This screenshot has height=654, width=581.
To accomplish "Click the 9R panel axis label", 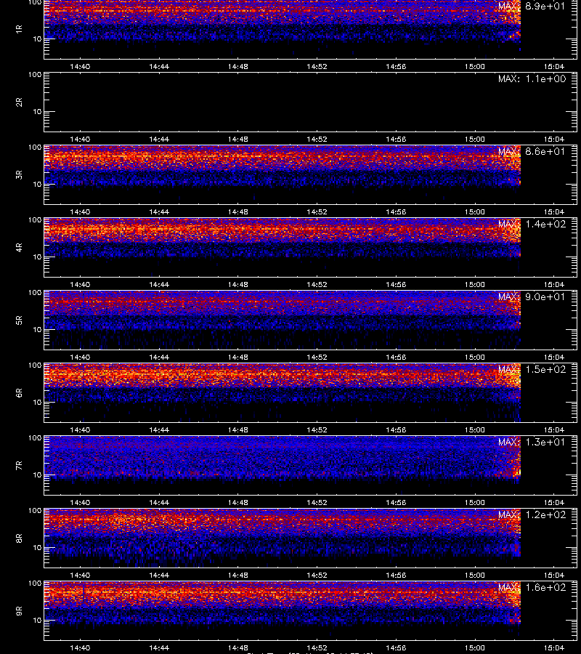I will click(x=19, y=611).
